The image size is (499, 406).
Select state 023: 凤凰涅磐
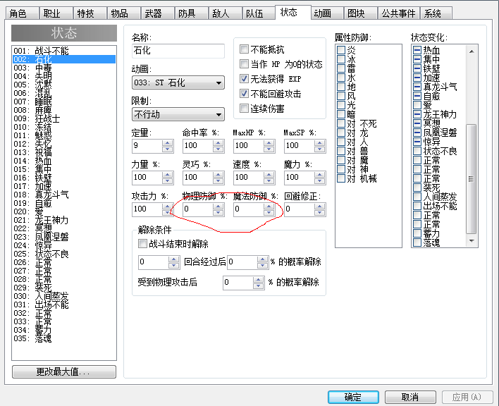(64, 237)
